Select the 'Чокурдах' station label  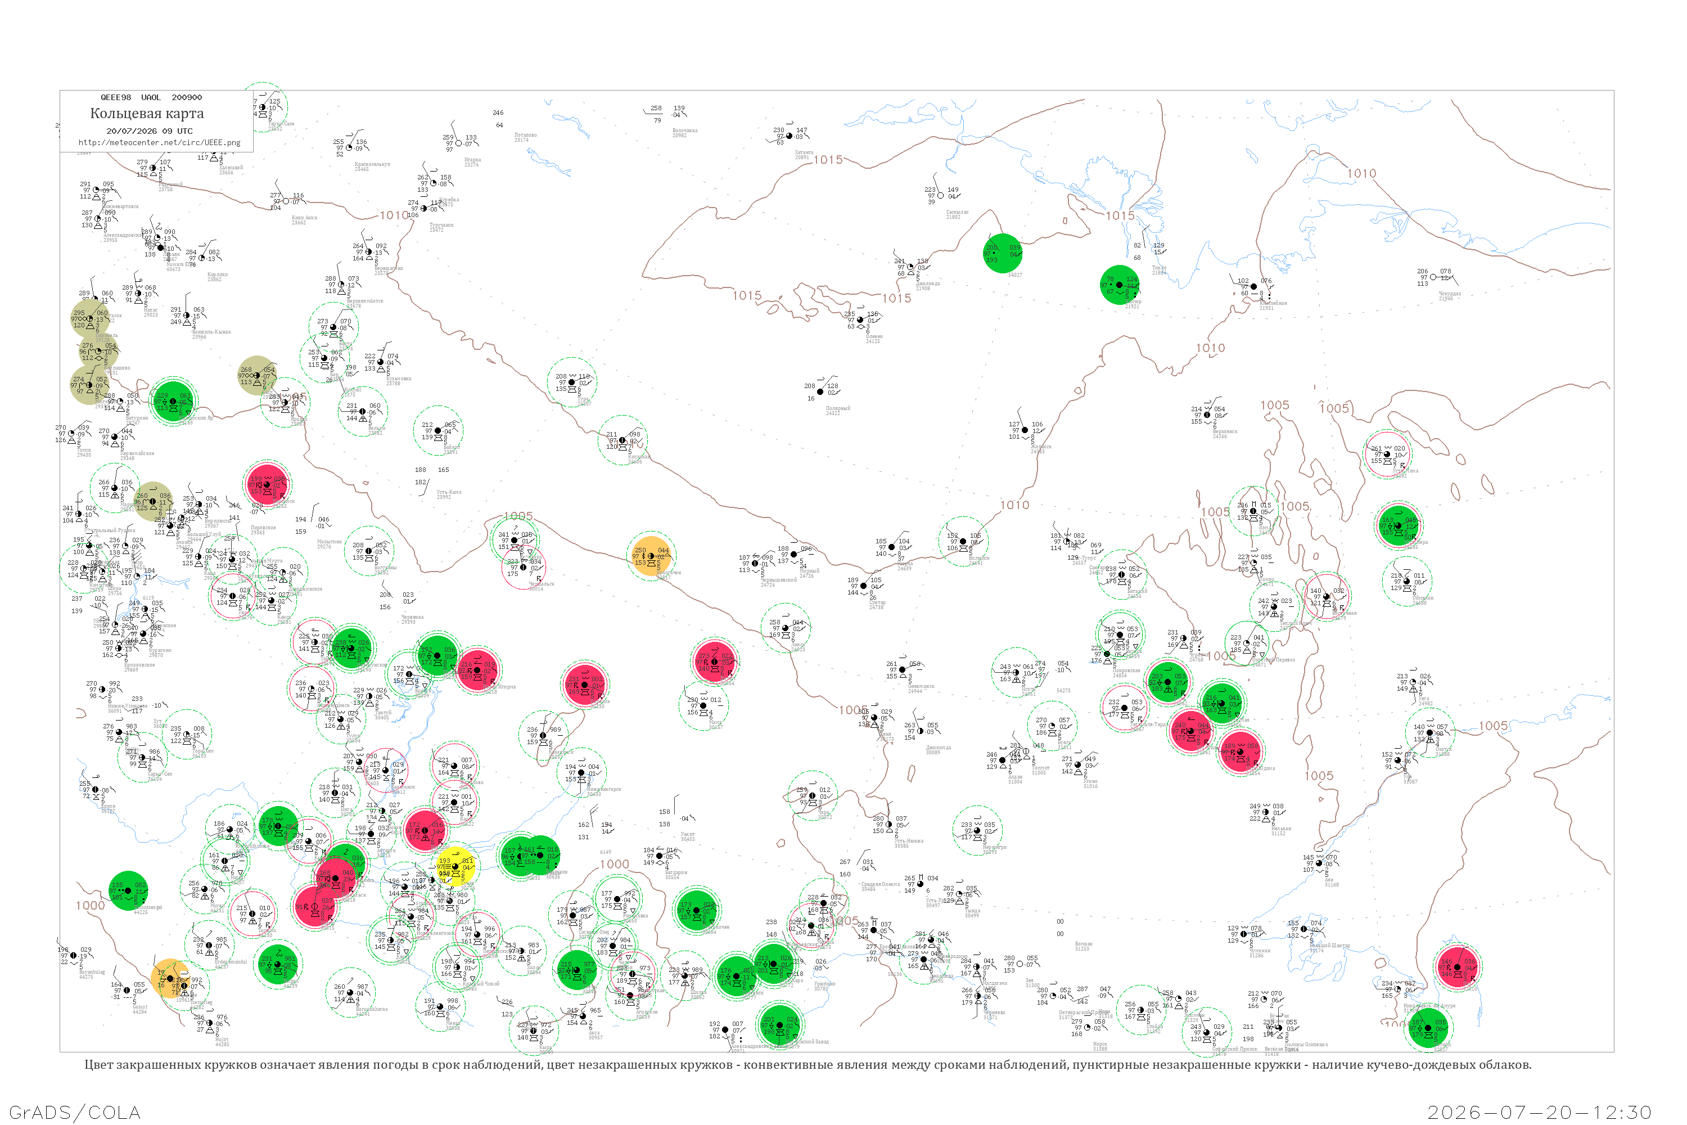1450,294
